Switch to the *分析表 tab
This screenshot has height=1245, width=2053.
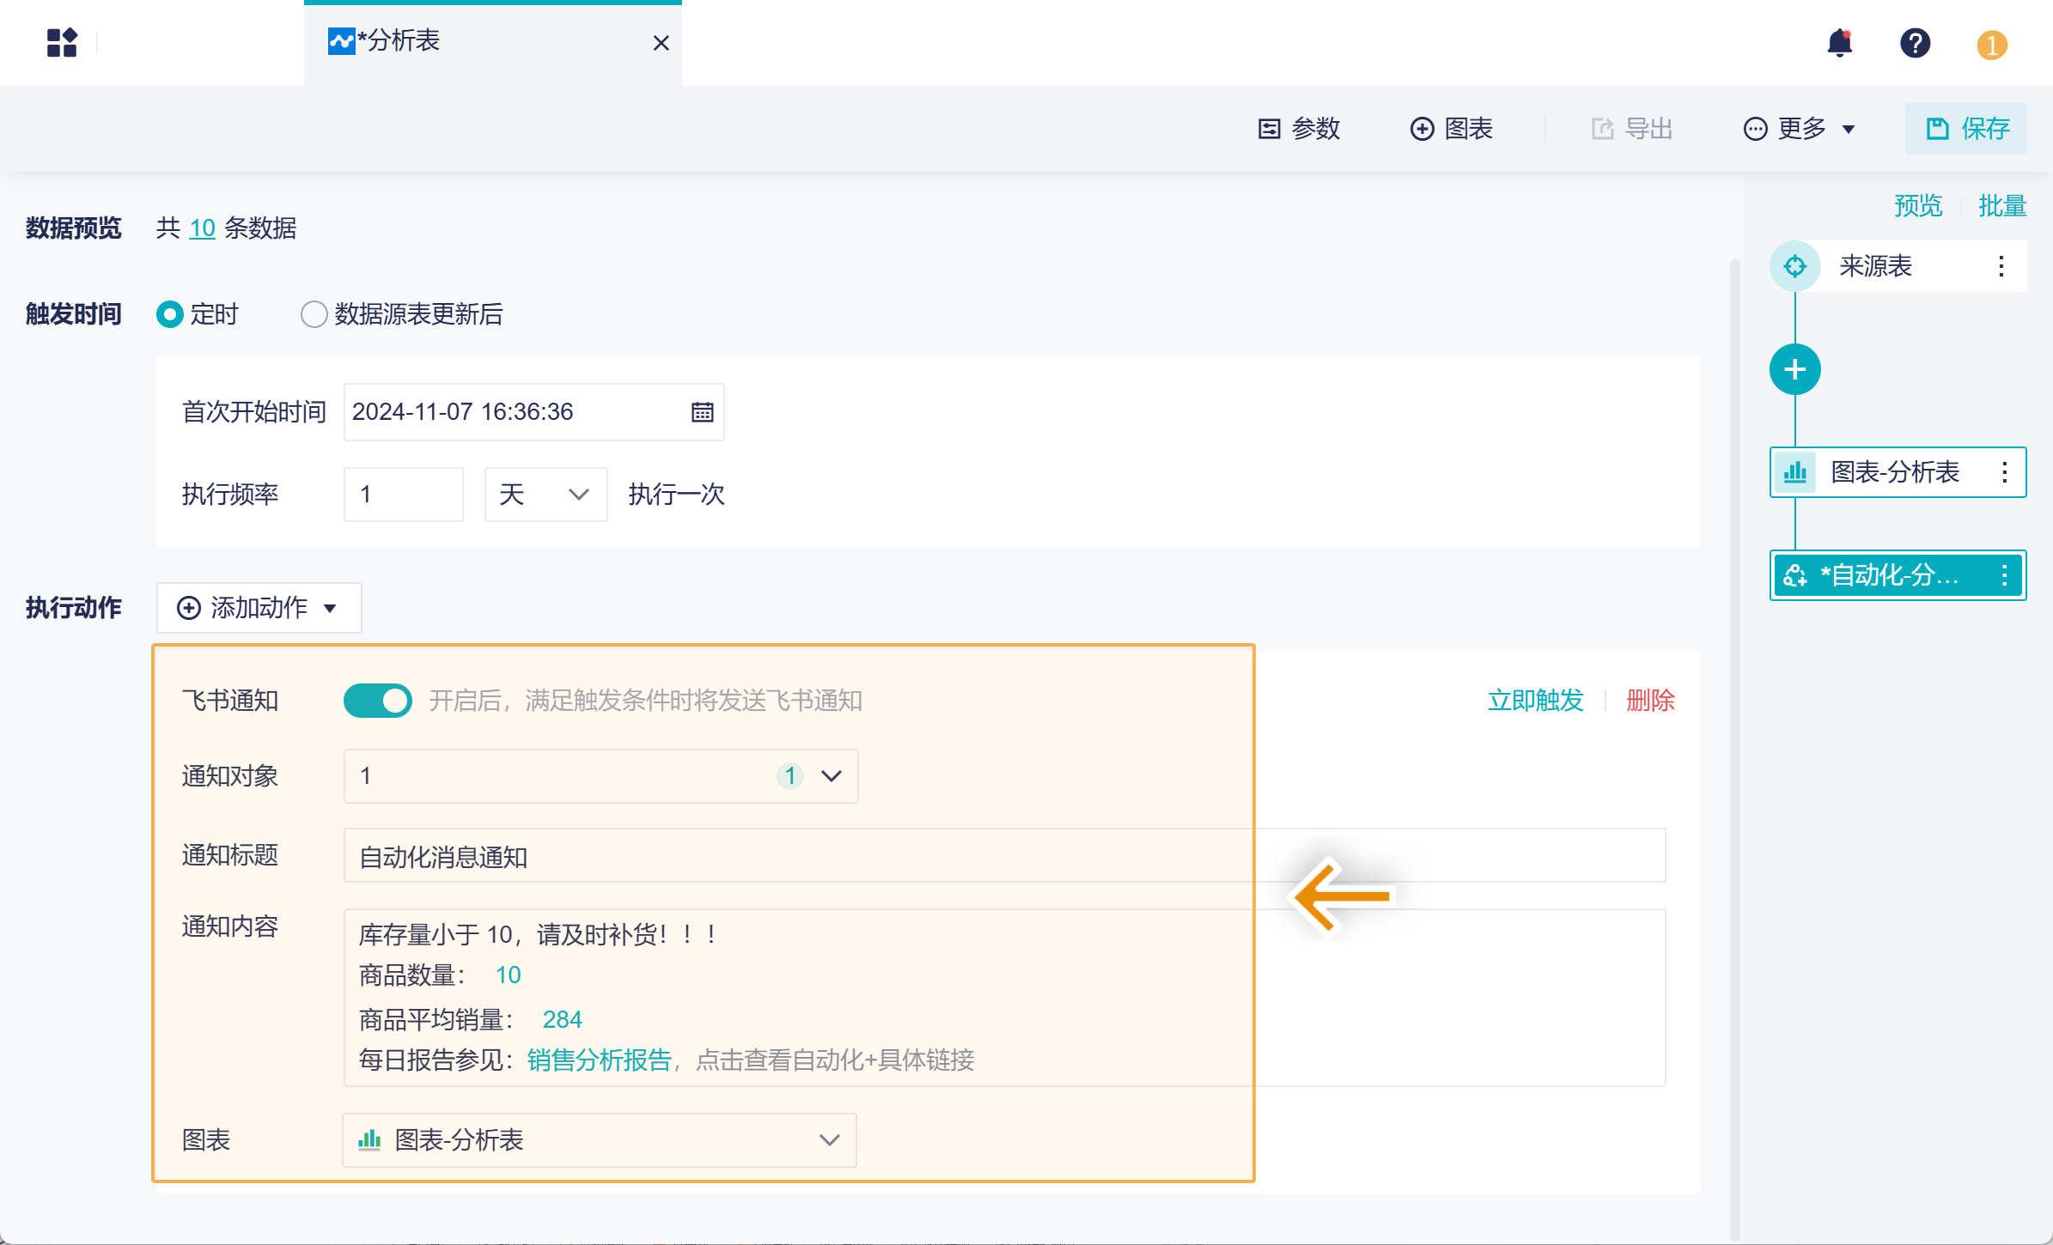[493, 43]
